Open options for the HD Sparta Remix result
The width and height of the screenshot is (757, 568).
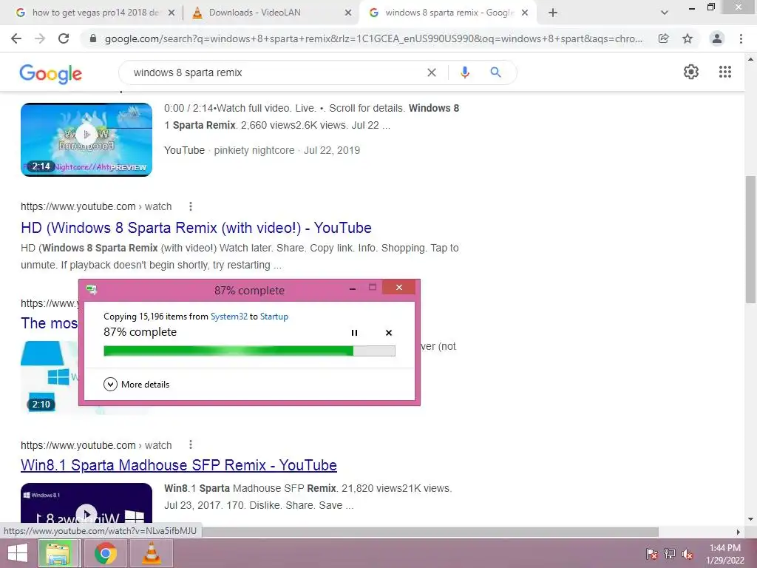[x=191, y=206]
